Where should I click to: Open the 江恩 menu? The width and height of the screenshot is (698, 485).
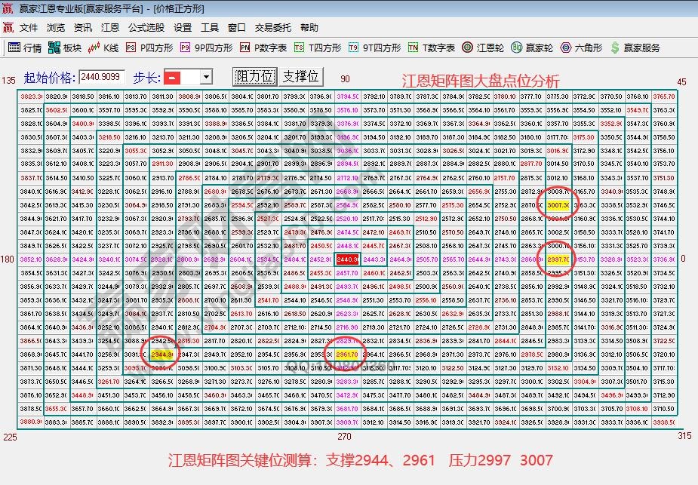110,26
